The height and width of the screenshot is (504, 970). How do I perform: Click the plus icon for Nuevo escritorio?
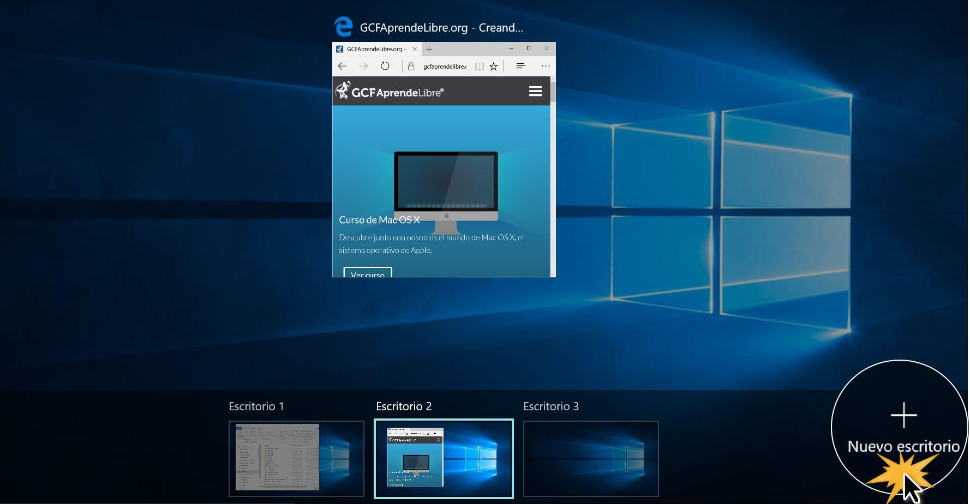pos(903,415)
